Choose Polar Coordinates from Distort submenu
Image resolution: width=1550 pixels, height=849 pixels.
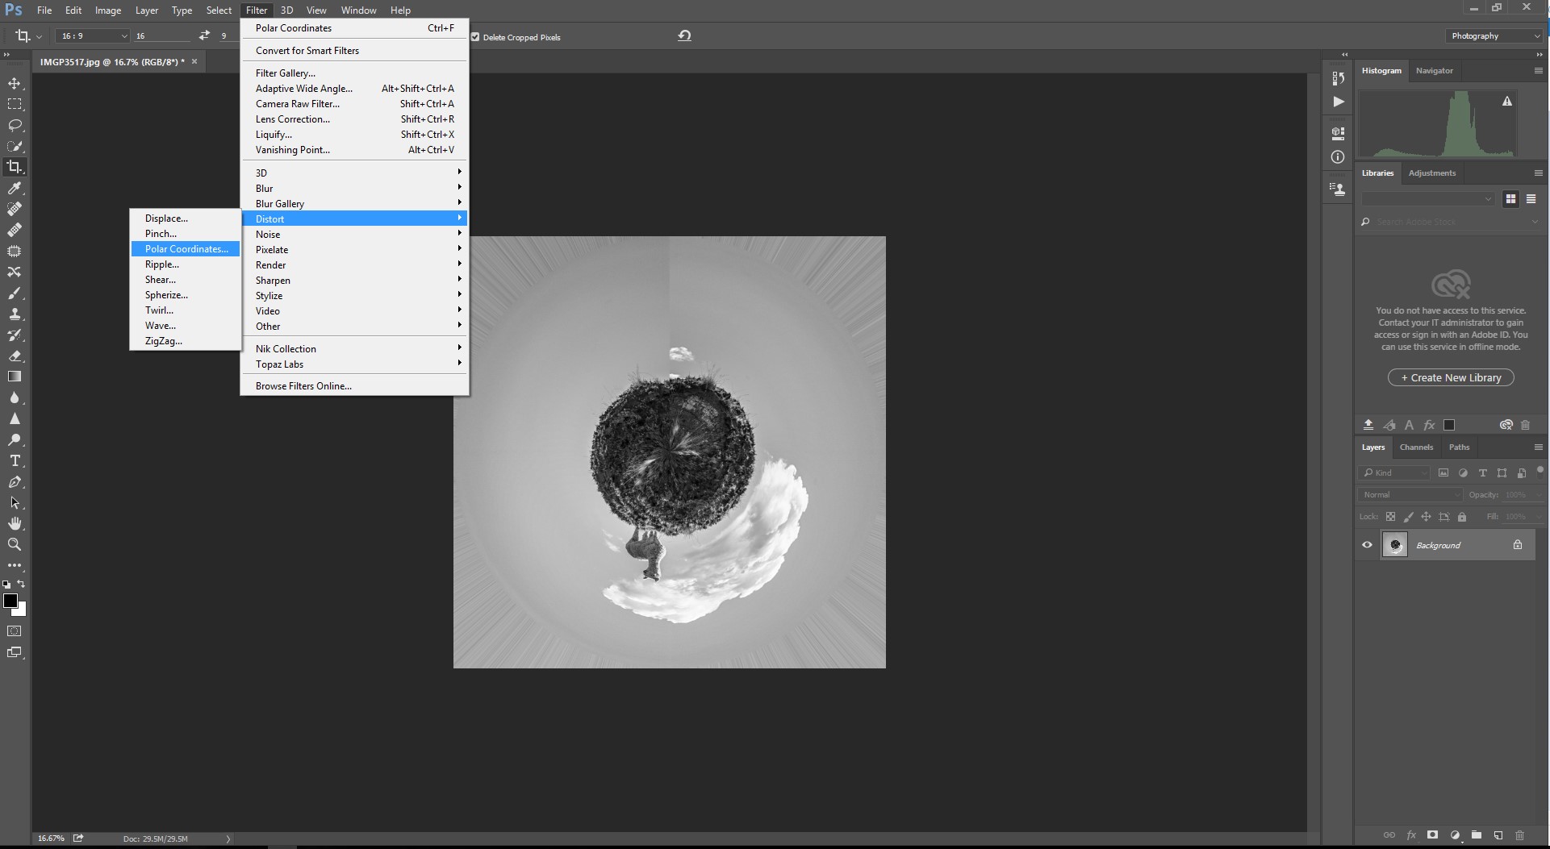[x=186, y=249]
